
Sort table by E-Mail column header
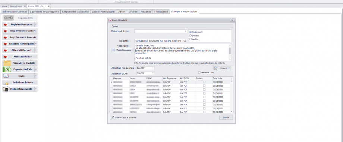point(154,78)
